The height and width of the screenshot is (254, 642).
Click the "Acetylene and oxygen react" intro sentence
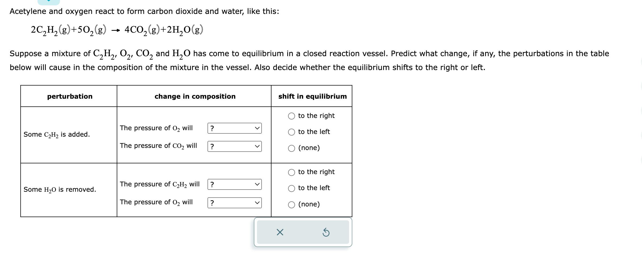click(x=144, y=11)
